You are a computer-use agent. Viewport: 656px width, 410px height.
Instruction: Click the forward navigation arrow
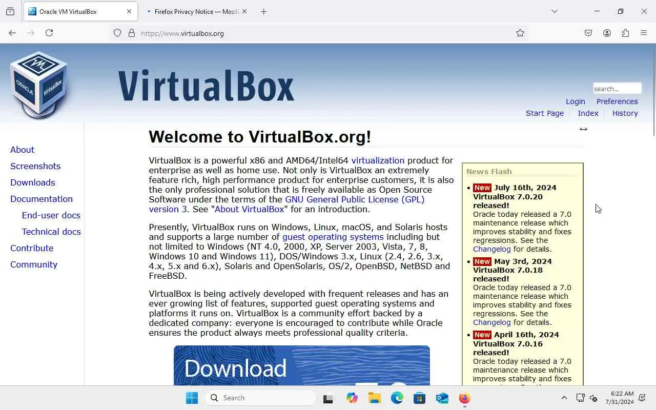(x=31, y=33)
